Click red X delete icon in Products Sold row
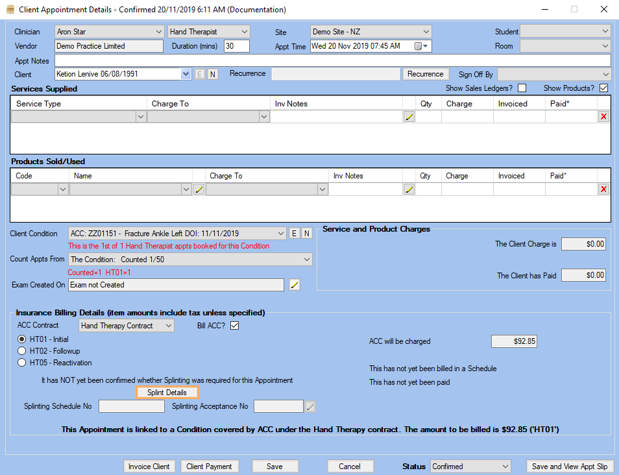This screenshot has width=619, height=475. tap(603, 189)
